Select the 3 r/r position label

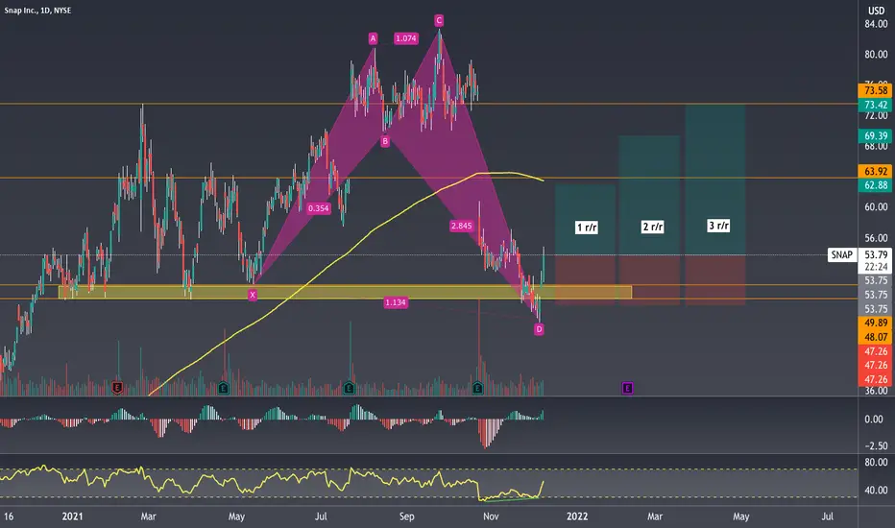pyautogui.click(x=718, y=226)
